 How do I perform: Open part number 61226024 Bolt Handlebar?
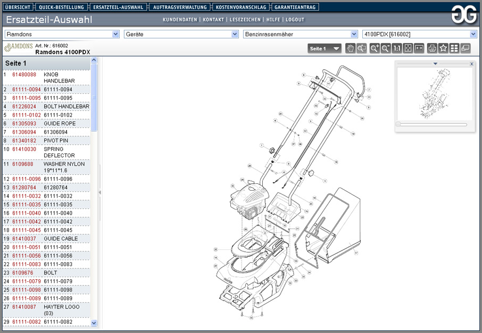[x=24, y=107]
